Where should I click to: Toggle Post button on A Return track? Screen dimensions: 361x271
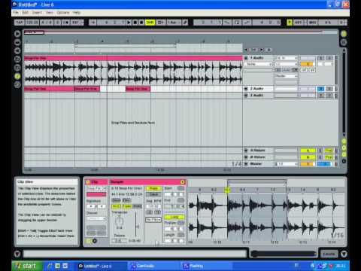coord(329,151)
